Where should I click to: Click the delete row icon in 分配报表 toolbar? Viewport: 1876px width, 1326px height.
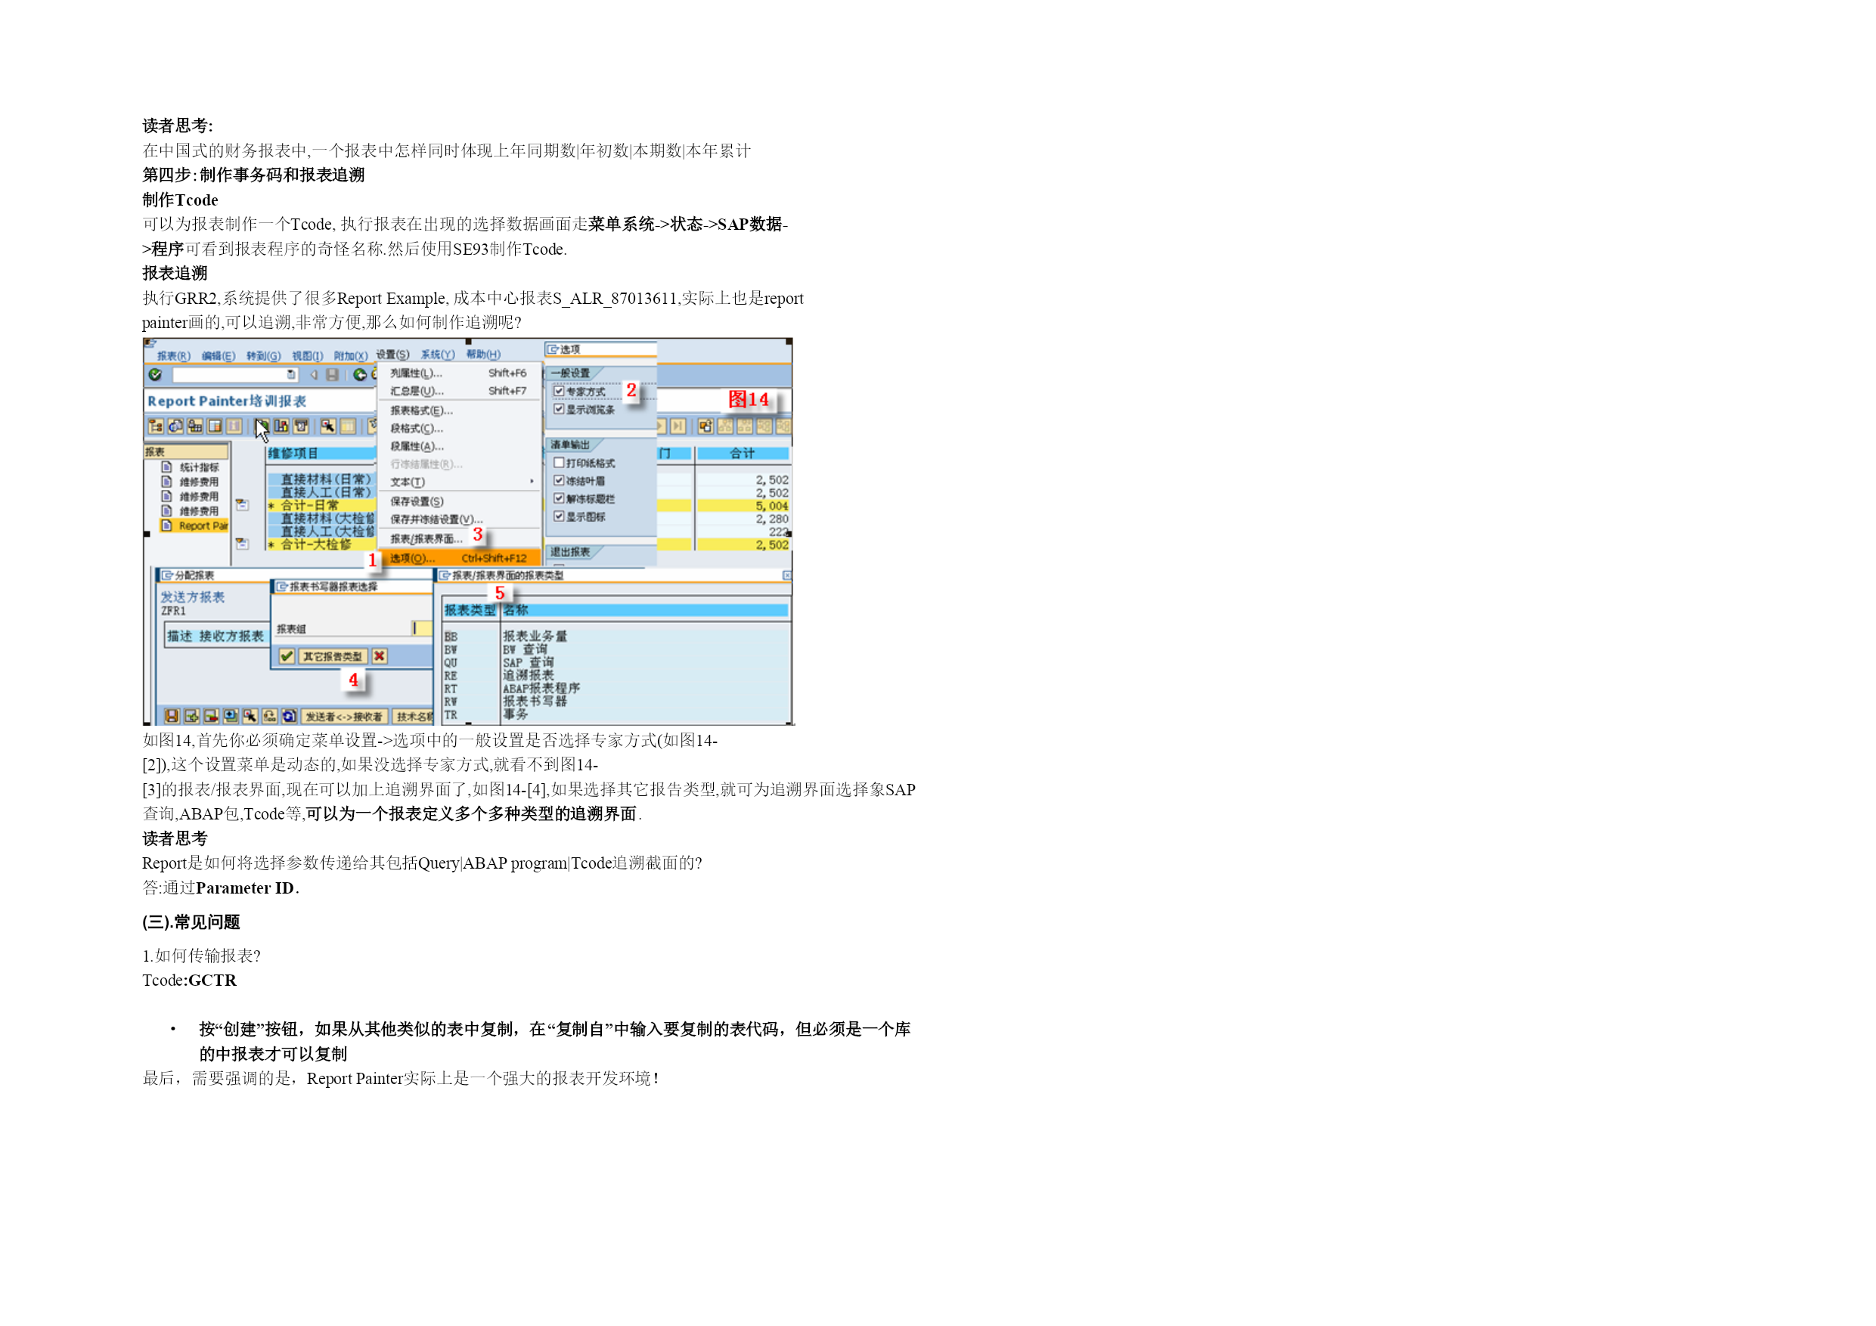pos(211,717)
